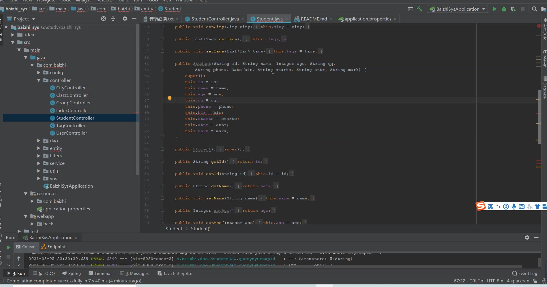Expand the dao package folder

tap(39, 141)
